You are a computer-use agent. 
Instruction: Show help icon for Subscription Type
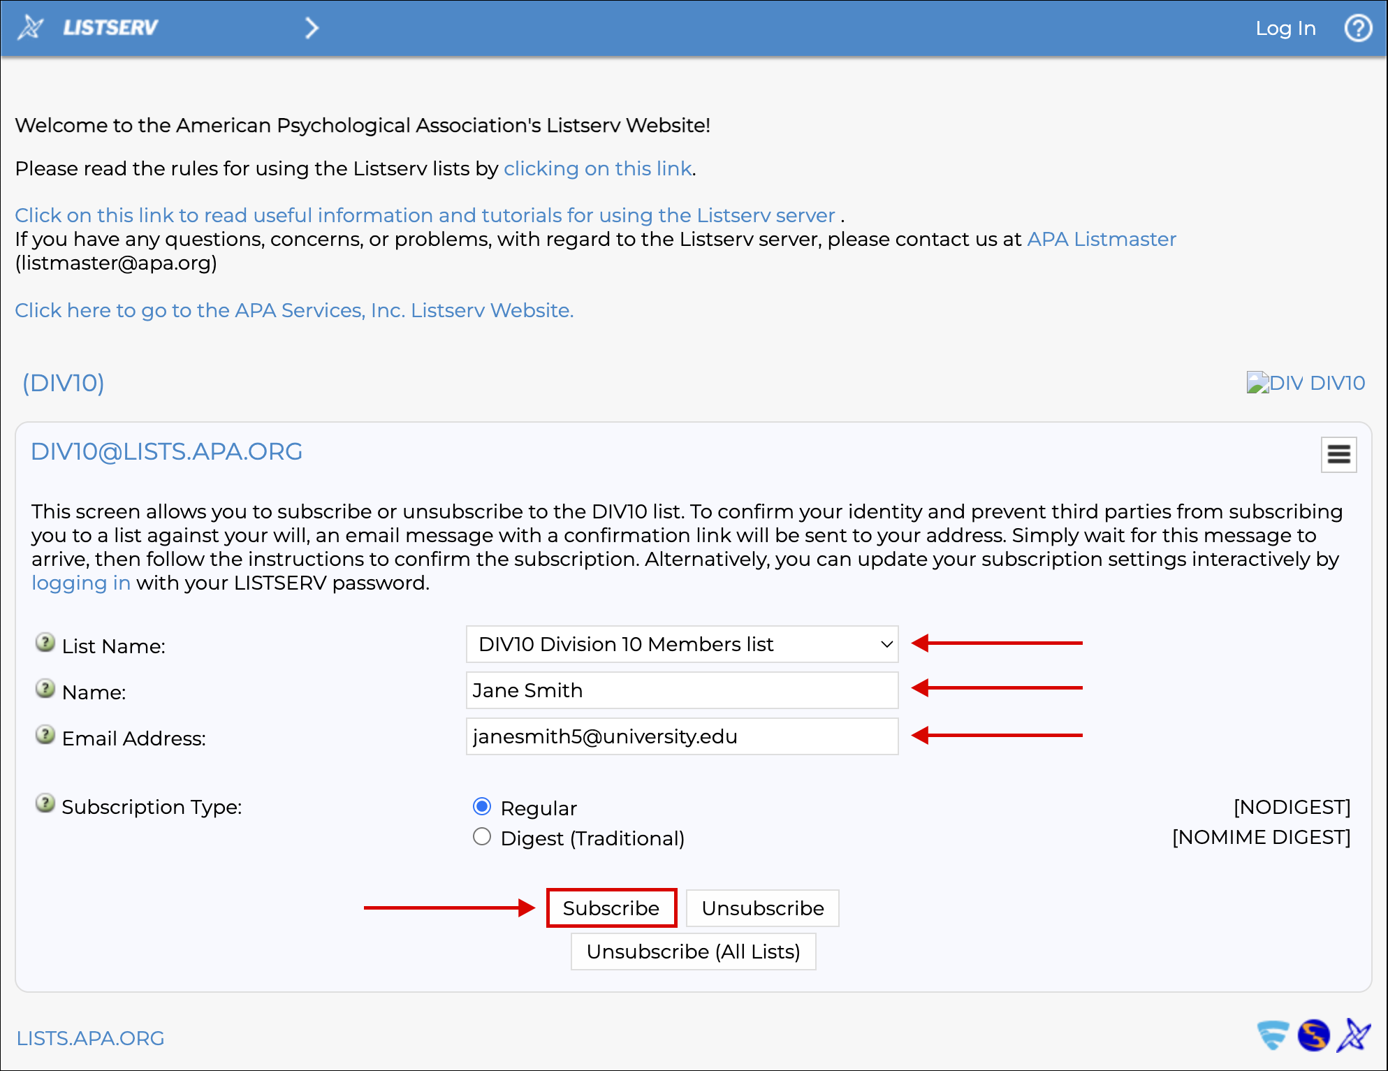[x=45, y=803]
